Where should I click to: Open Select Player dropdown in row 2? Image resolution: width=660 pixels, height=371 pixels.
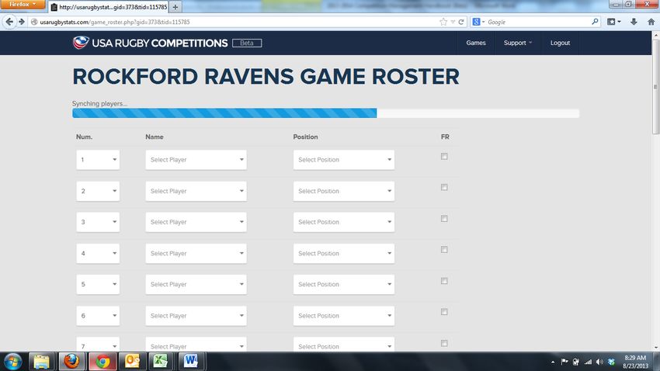196,191
